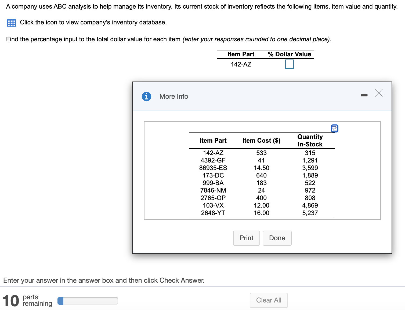Click the copy-table icon above the inventory list
The width and height of the screenshot is (405, 310).
pyautogui.click(x=334, y=128)
